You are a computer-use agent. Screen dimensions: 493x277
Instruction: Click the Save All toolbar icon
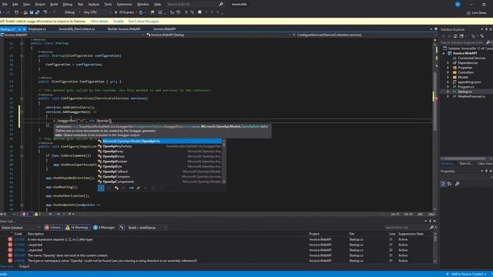point(38,12)
